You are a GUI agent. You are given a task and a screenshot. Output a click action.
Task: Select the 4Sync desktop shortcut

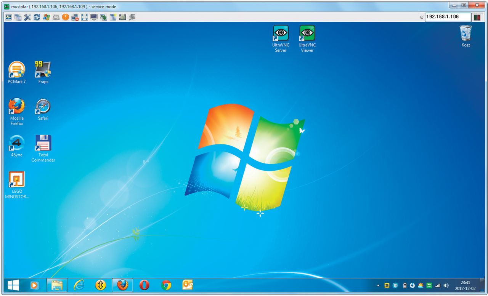(17, 146)
